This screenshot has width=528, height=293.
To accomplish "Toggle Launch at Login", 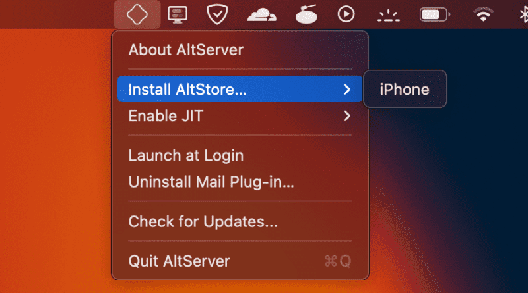I will click(240, 155).
